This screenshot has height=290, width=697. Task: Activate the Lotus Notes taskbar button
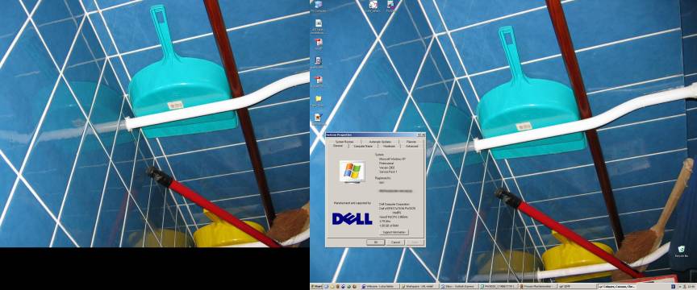pyautogui.click(x=380, y=287)
